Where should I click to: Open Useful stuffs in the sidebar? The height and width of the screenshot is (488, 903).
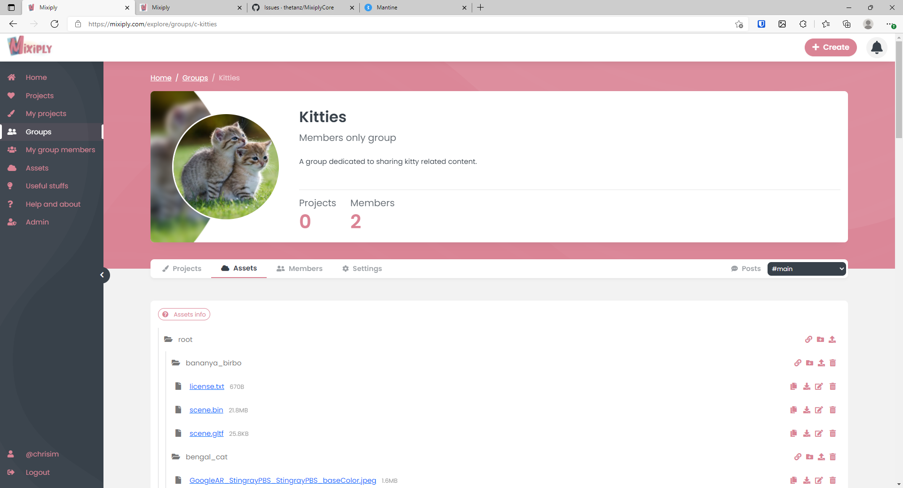pos(52,186)
